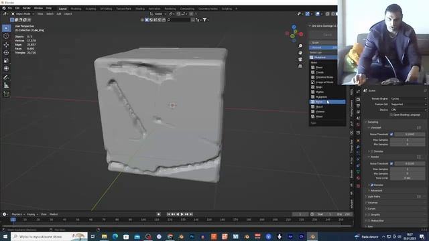This screenshot has width=429, height=241.
Task: Select the Move tool
Action: coord(6,45)
